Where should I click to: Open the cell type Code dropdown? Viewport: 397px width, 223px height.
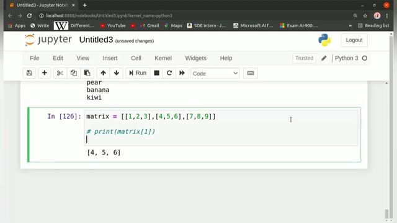[x=215, y=73]
